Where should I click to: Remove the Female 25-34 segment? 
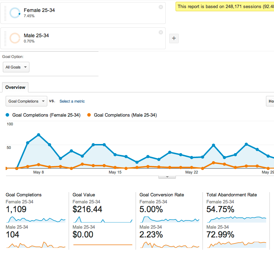tap(161, 7)
